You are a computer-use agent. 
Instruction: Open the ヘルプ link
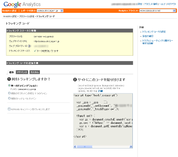point(162,4)
